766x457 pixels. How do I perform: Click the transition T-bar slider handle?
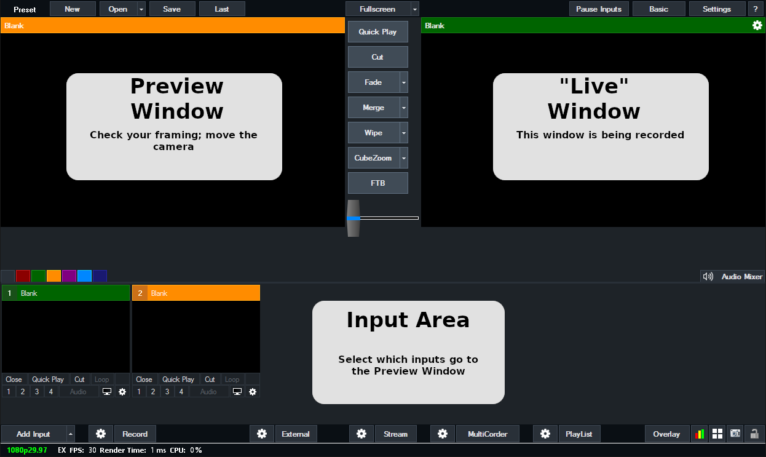point(353,218)
